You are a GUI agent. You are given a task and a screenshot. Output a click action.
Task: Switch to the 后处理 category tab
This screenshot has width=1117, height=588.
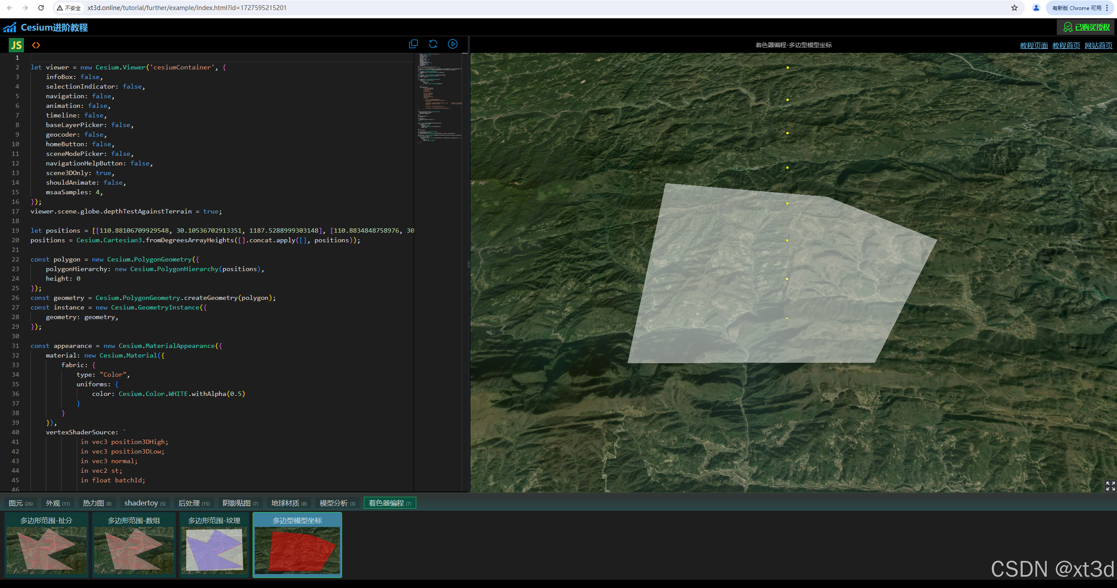pos(194,503)
